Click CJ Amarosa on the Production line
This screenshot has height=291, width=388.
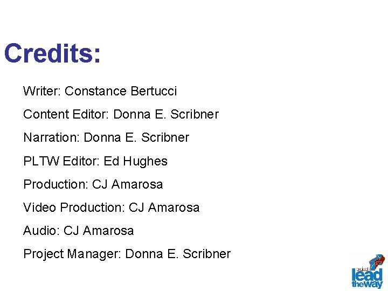127,184
